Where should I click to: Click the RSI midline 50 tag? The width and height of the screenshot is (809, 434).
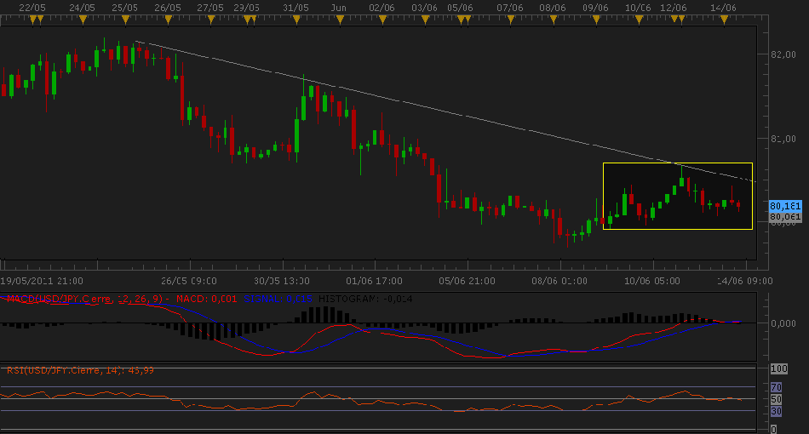(x=776, y=399)
